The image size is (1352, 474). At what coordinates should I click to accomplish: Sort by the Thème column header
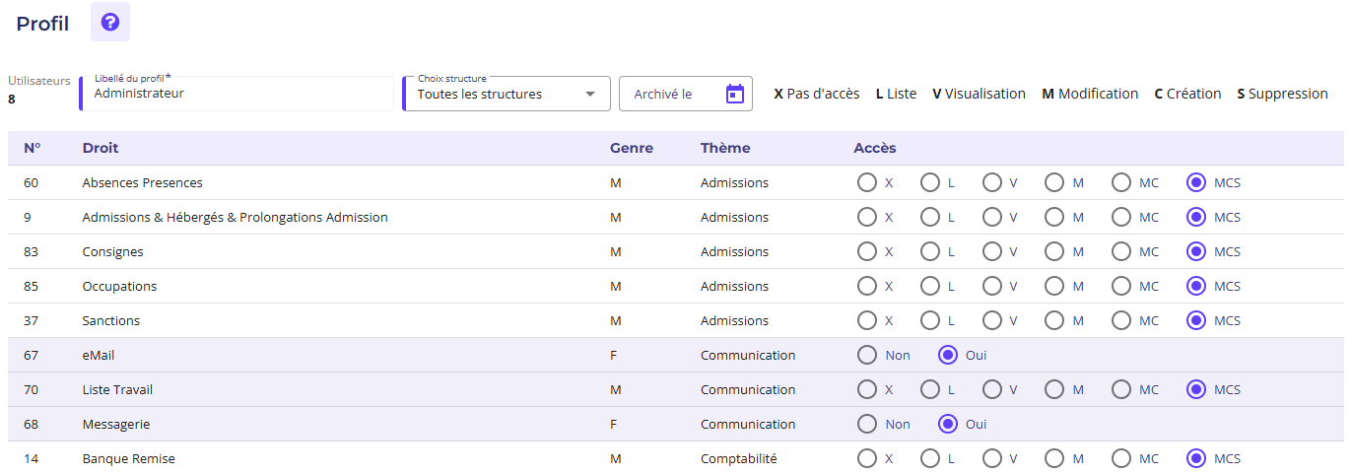725,148
